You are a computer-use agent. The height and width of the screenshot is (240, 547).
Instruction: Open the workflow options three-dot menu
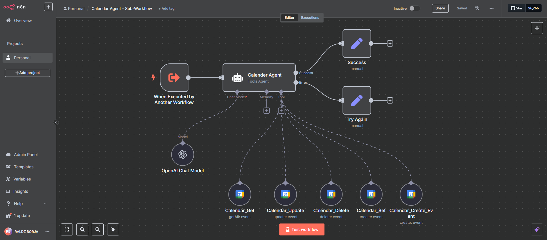click(x=491, y=8)
